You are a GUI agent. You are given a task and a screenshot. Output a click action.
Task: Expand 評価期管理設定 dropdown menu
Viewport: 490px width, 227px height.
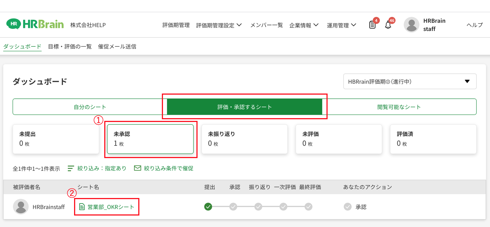coord(219,25)
